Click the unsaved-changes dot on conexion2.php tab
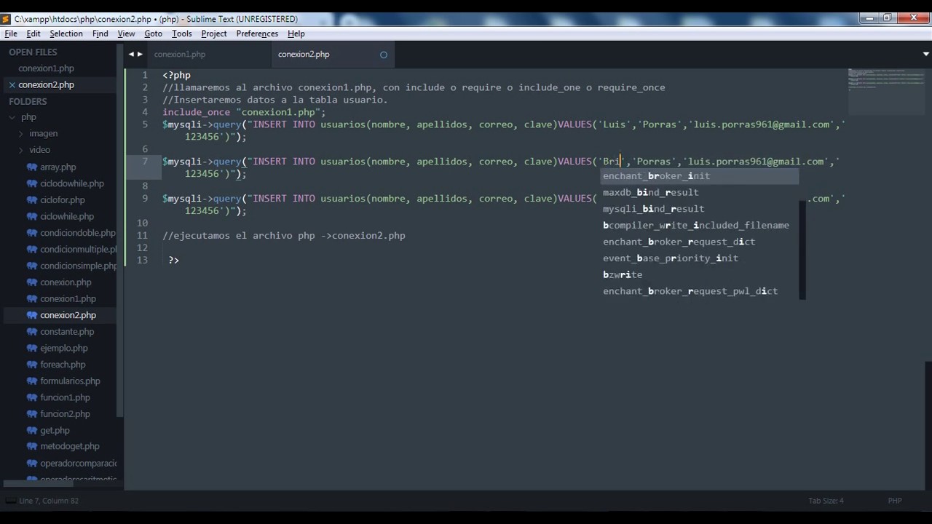 pos(384,55)
